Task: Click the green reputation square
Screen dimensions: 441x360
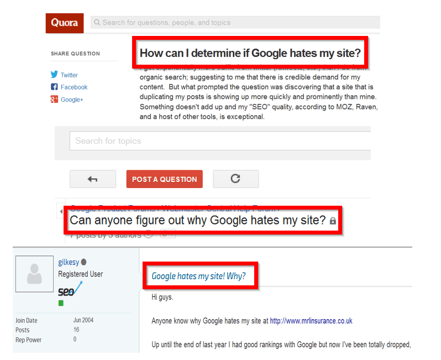Action: point(61,303)
